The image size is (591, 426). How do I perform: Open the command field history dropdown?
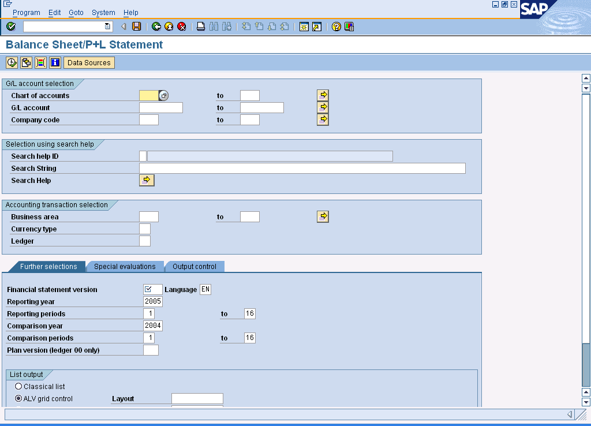point(107,27)
